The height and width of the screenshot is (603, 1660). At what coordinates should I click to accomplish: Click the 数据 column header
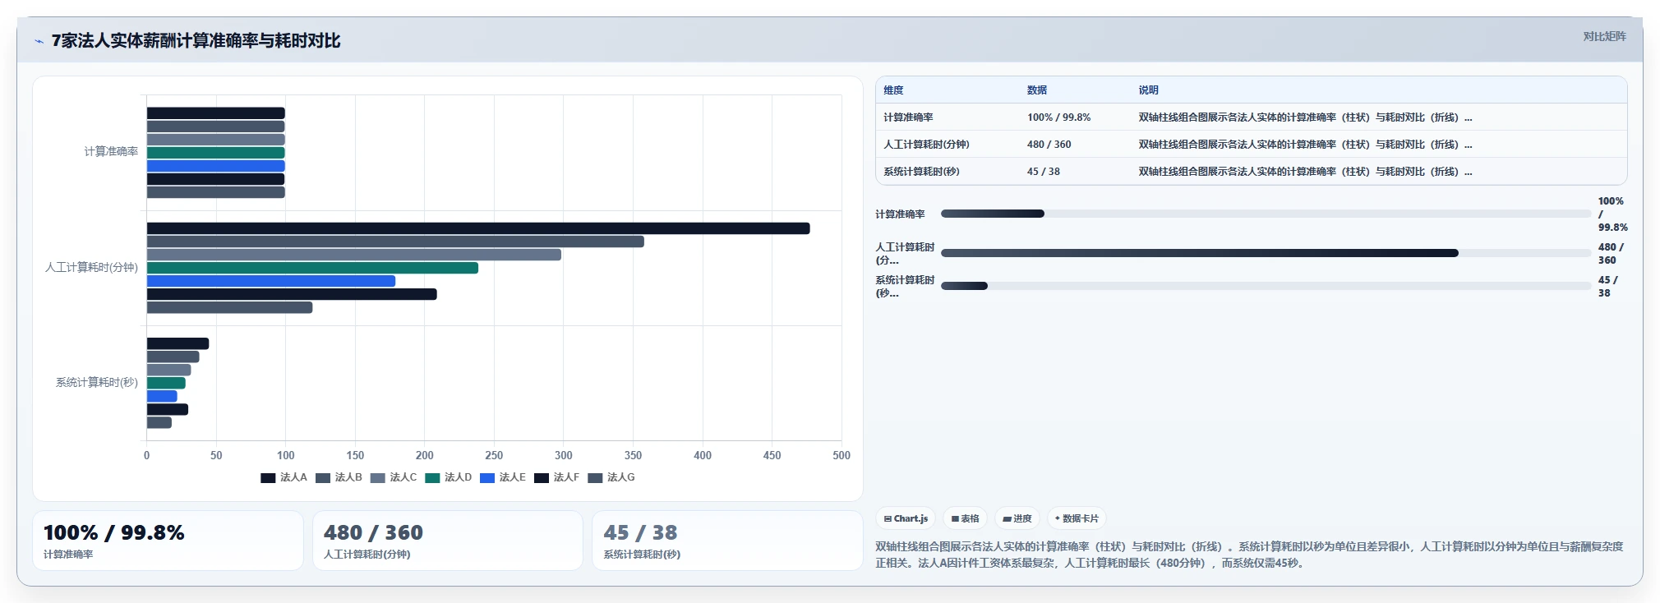(1037, 90)
